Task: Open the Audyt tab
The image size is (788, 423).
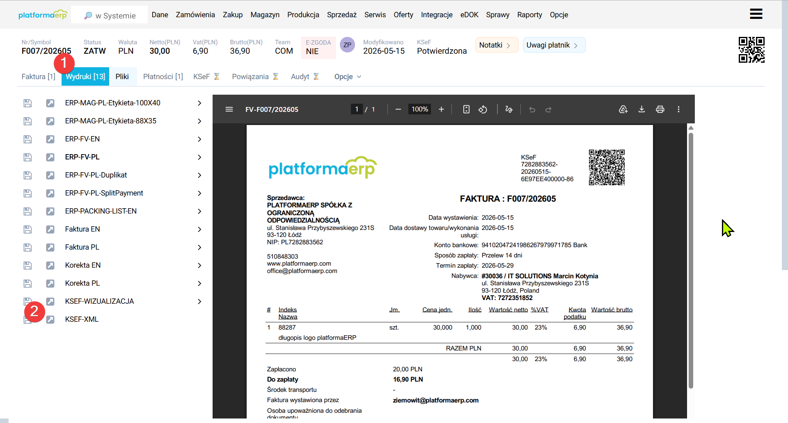Action: click(305, 77)
